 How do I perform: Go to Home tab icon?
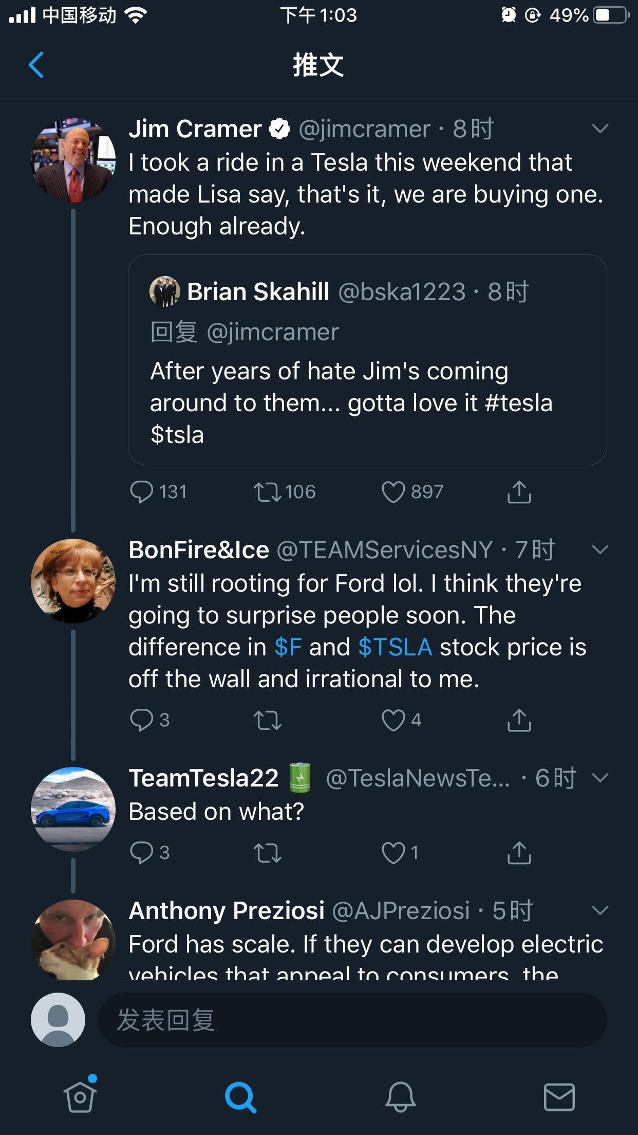[x=80, y=1096]
